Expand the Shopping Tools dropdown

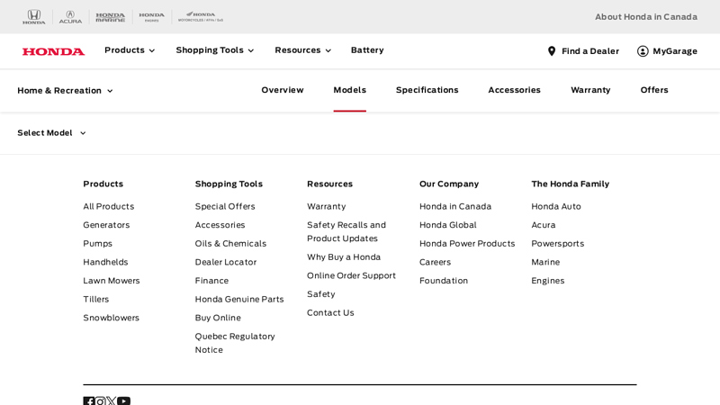pos(214,50)
